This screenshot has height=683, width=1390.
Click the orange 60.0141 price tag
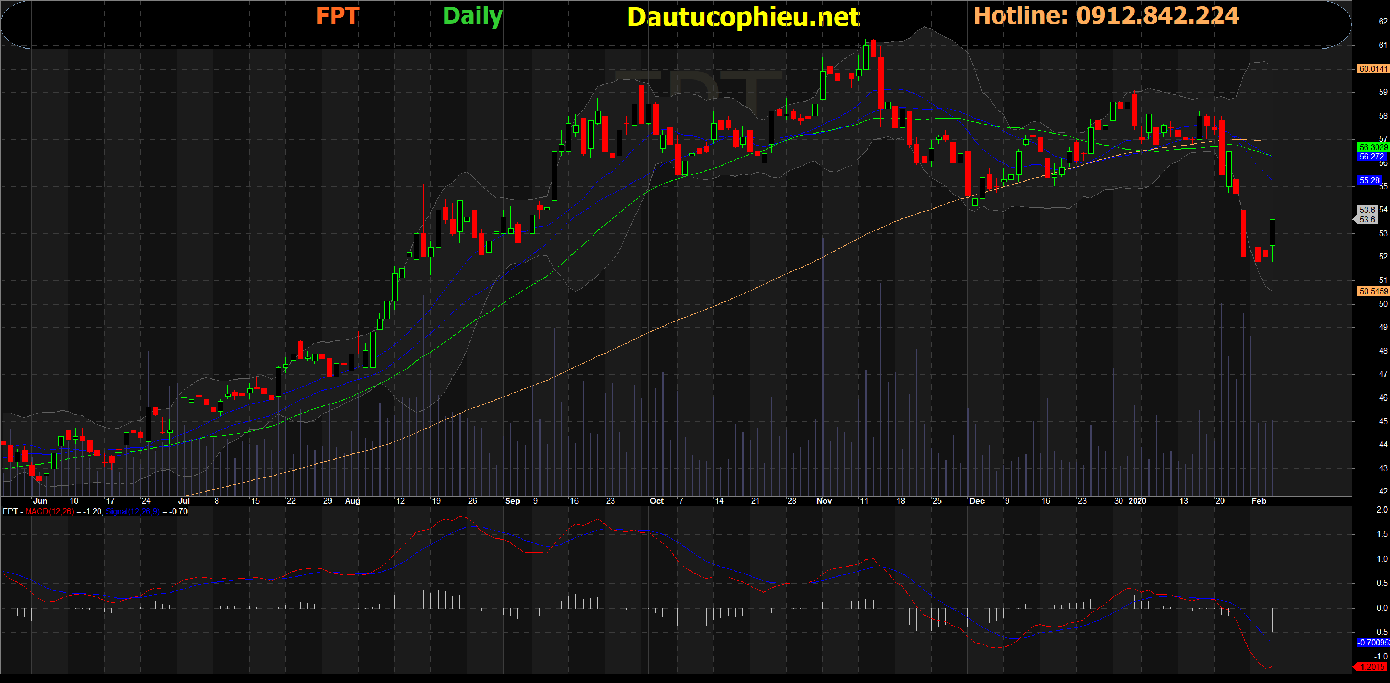pyautogui.click(x=1372, y=69)
